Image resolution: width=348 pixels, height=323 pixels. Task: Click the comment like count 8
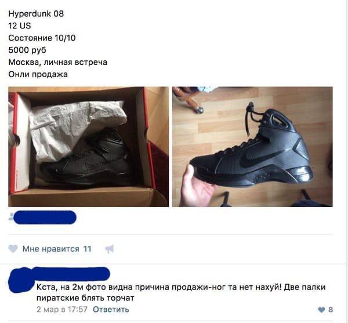click(331, 310)
